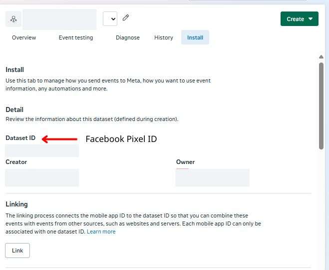The width and height of the screenshot is (329, 270).
Task: Click the red arrow pointing to Dataset ID
Action: (59, 139)
